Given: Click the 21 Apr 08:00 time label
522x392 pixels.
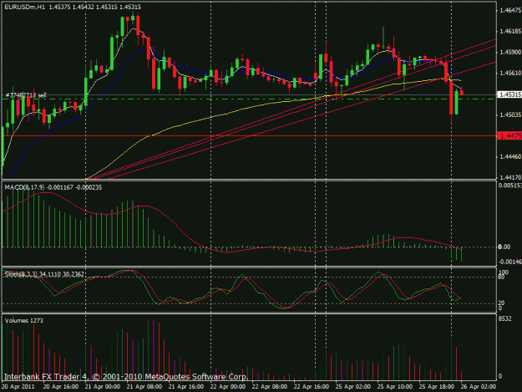Looking at the screenshot, I should (144, 387).
